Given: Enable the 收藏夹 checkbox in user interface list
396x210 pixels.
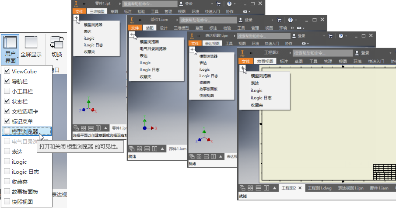Looking at the screenshot, I should point(7,182).
